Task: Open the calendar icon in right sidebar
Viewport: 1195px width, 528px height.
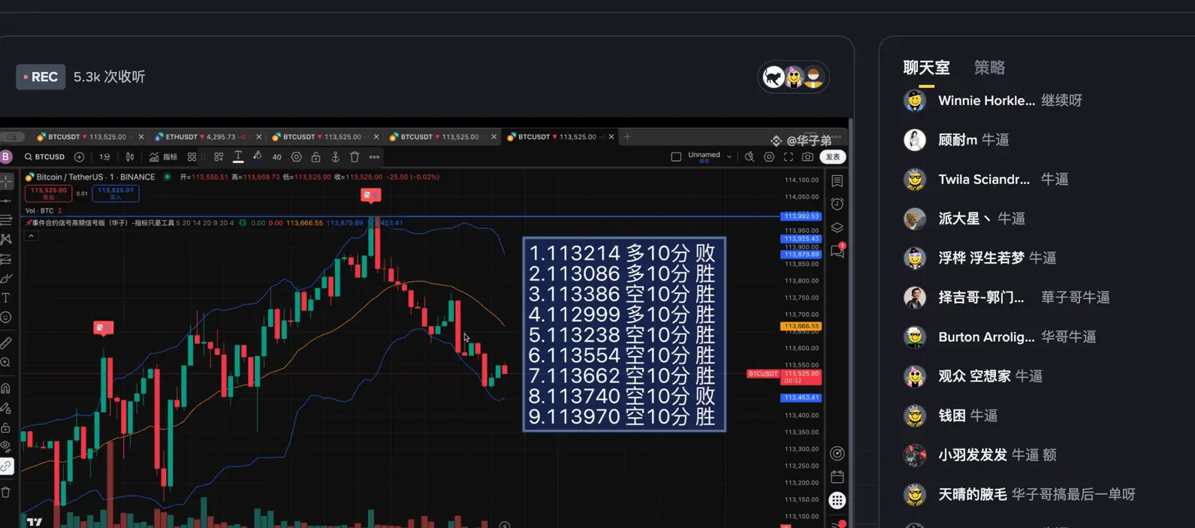Action: tap(837, 477)
